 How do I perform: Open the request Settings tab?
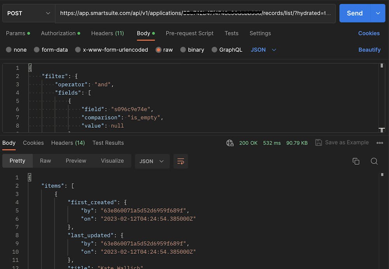point(260,33)
